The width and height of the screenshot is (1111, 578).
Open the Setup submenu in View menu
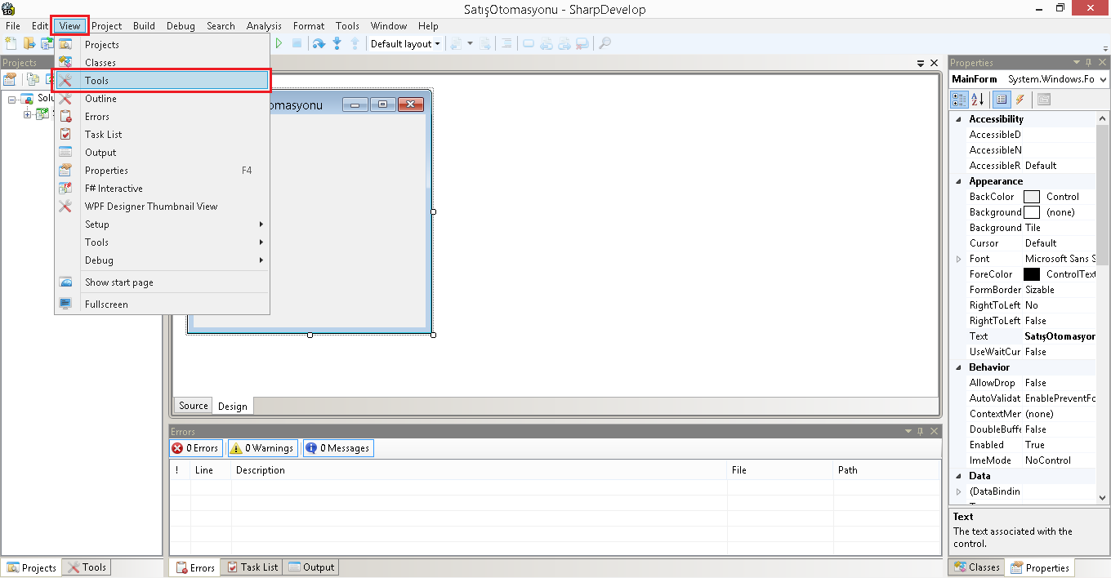pyautogui.click(x=163, y=225)
